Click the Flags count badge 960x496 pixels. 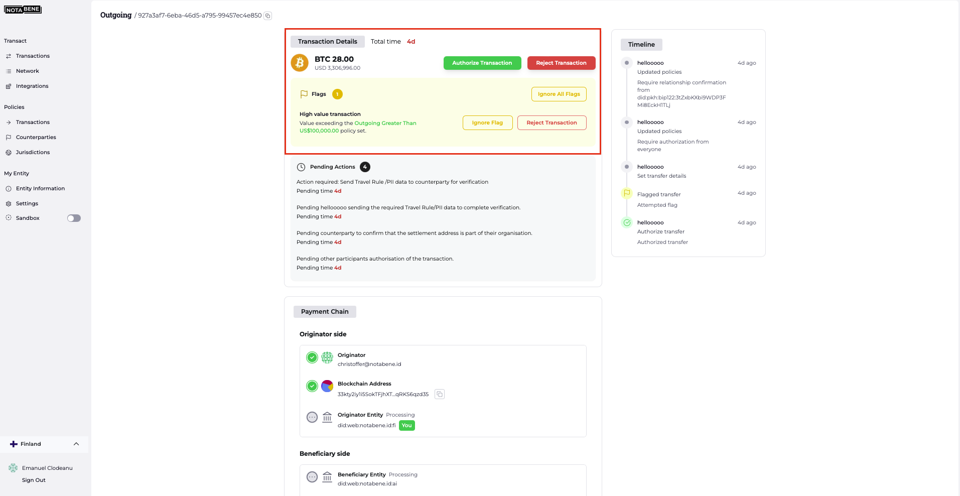pos(338,94)
